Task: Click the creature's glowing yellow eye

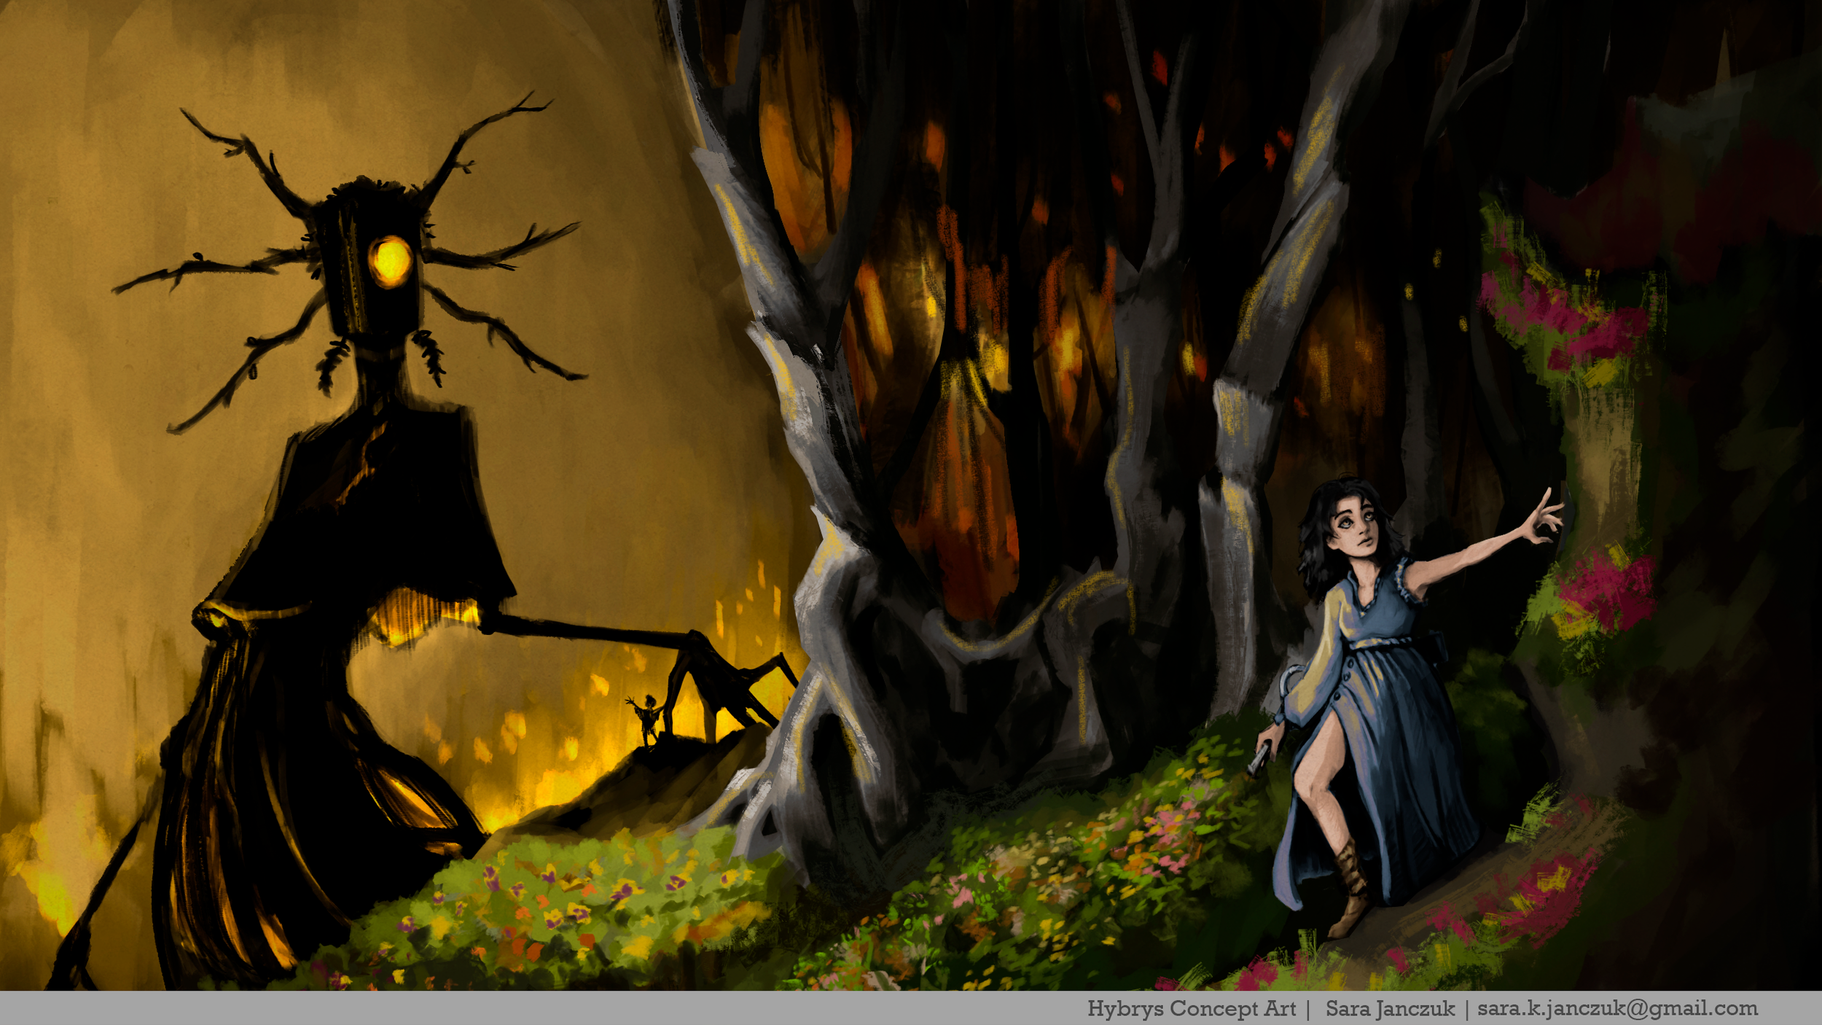Action: [390, 262]
